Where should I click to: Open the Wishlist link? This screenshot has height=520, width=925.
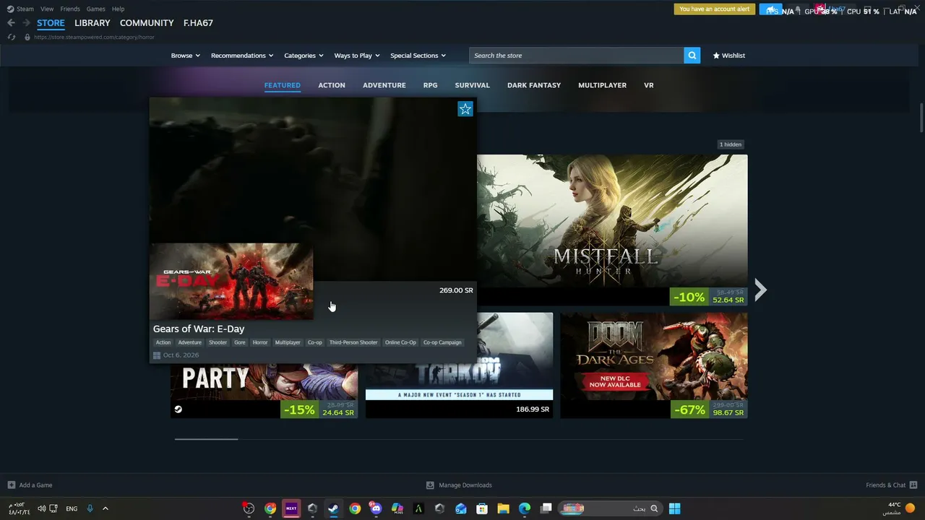coord(729,56)
